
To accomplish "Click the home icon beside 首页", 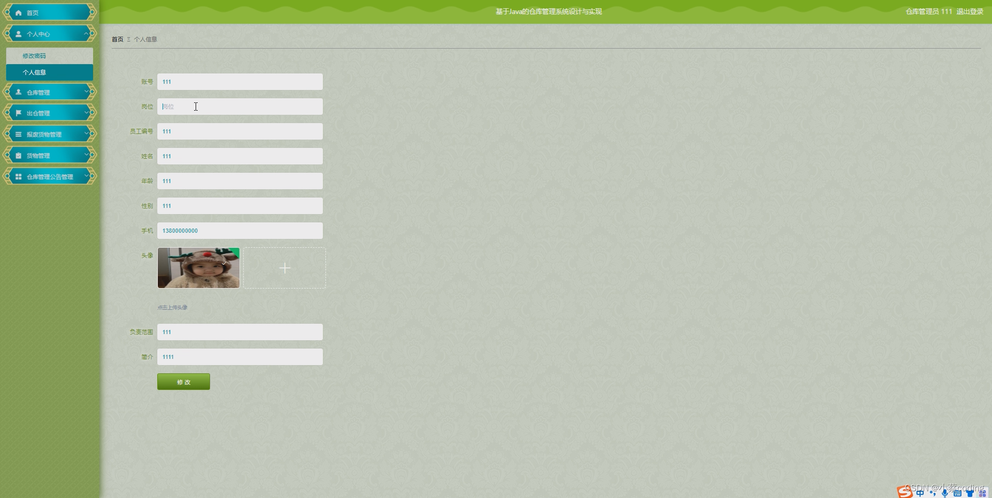I will 19,13.
